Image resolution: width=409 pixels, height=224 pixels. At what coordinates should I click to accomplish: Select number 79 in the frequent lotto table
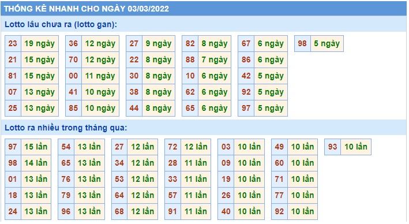coord(66,195)
